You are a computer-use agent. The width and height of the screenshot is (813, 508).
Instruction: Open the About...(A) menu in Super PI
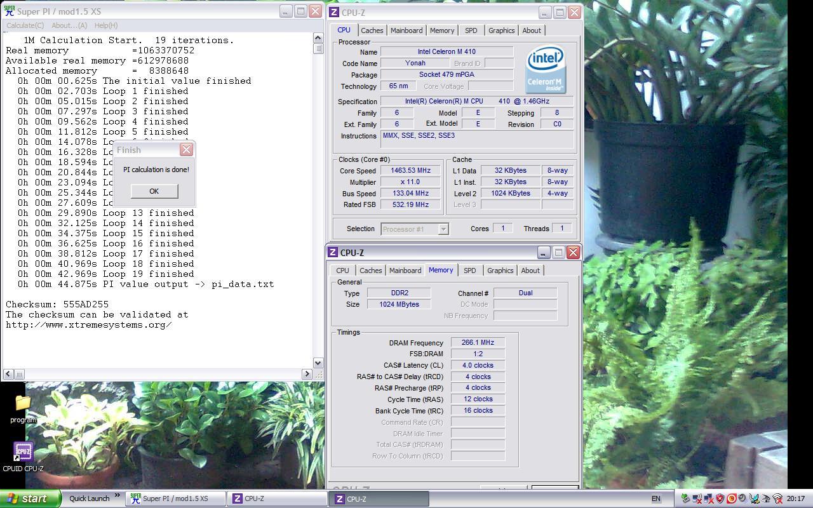pos(69,25)
